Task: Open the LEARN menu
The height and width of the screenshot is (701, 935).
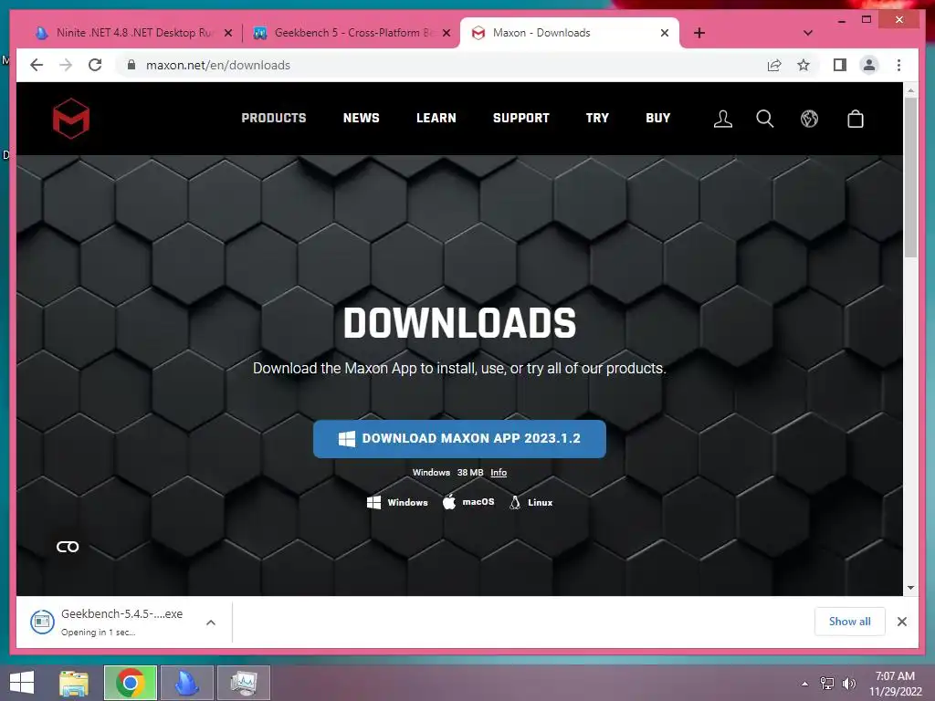Action: (436, 118)
